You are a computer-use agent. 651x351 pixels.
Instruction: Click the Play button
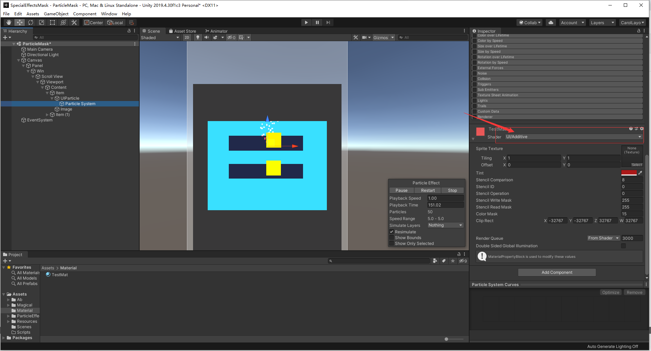point(306,22)
